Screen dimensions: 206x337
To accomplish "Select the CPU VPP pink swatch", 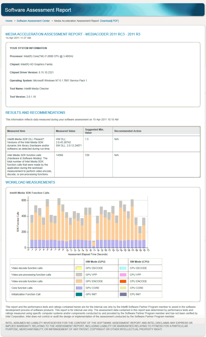I will [123, 275].
